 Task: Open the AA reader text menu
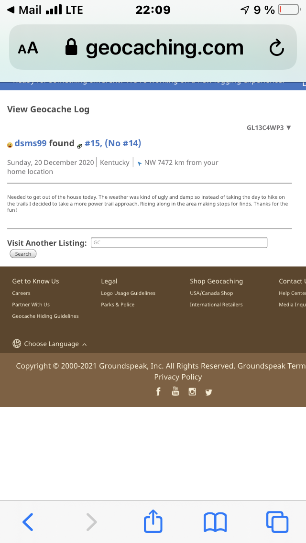click(28, 47)
